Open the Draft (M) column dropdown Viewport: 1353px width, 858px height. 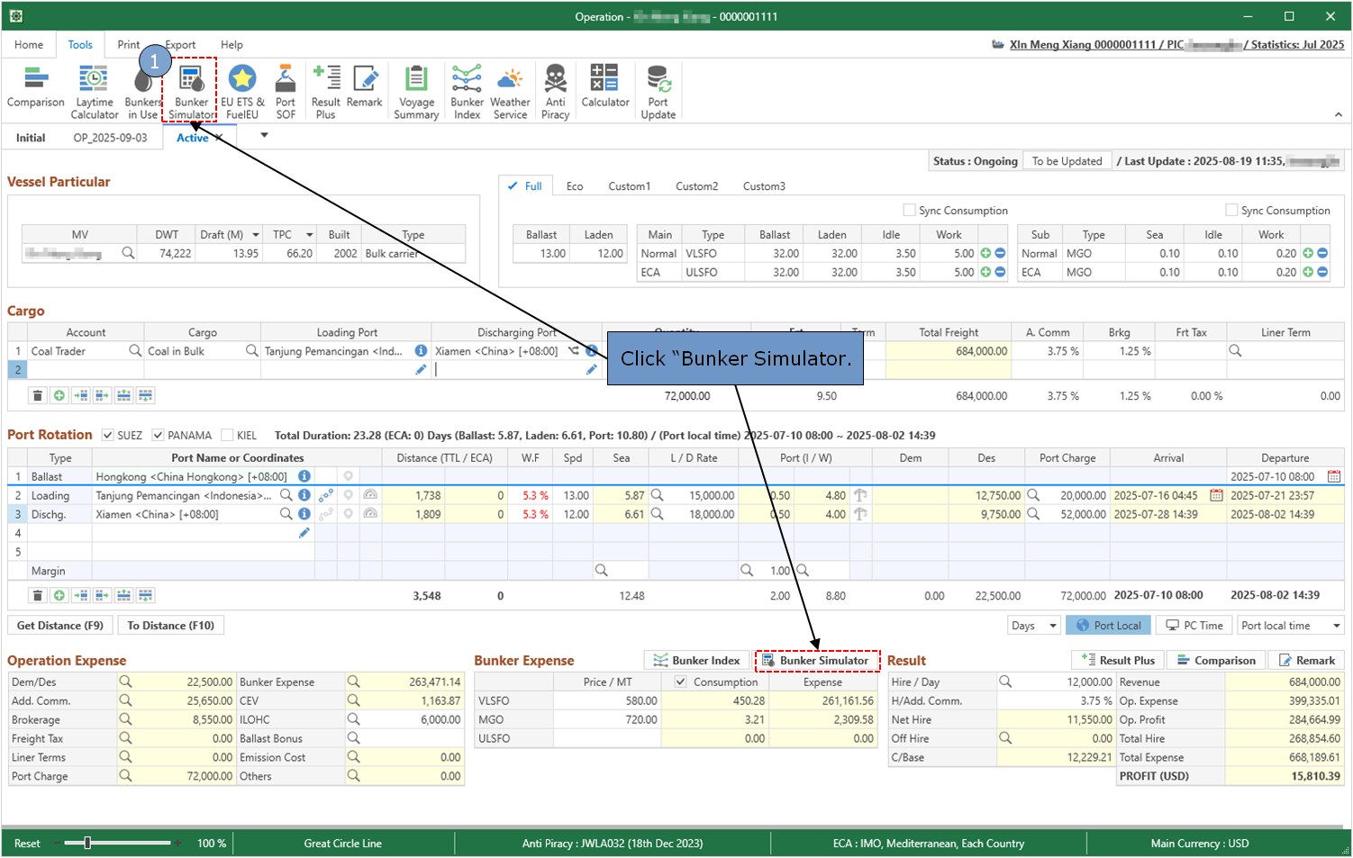(x=256, y=235)
